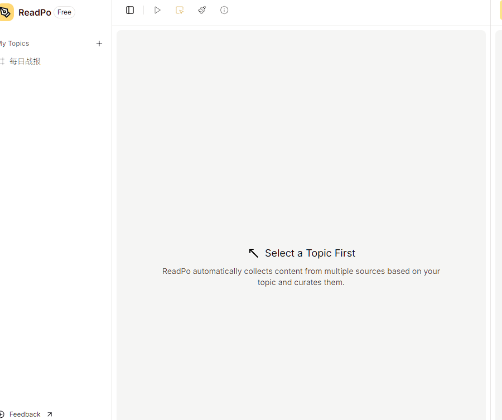The width and height of the screenshot is (502, 420).
Task: Click the paintbrush clean-up icon
Action: tap(202, 10)
